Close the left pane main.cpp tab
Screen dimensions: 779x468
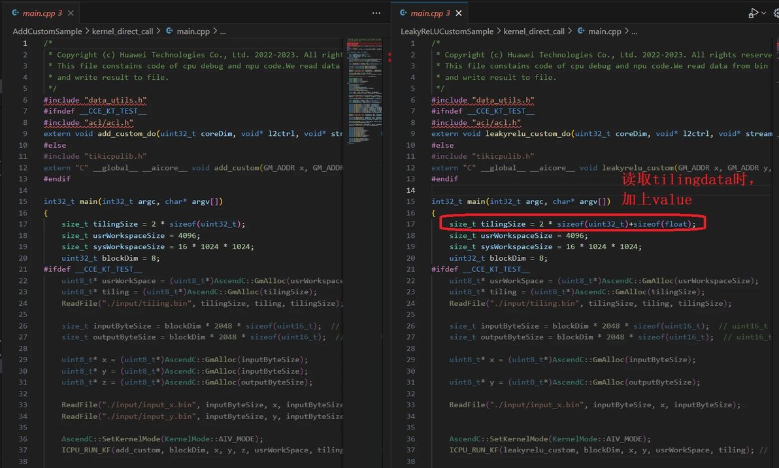pos(71,14)
